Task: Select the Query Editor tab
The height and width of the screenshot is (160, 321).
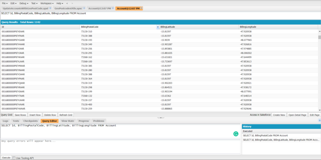Action: 50,121
